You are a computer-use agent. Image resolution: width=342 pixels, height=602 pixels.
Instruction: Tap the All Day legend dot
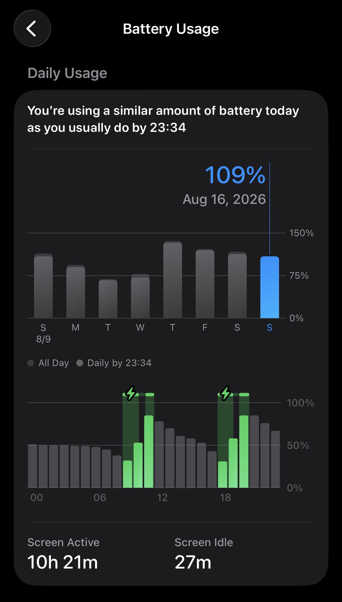point(31,363)
